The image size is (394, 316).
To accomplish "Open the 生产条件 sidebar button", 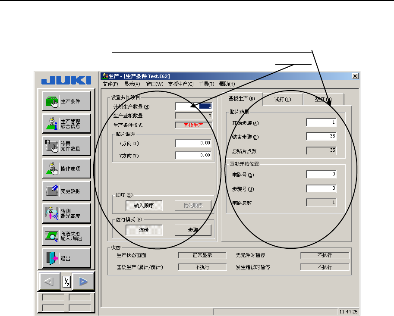I will pyautogui.click(x=66, y=101).
